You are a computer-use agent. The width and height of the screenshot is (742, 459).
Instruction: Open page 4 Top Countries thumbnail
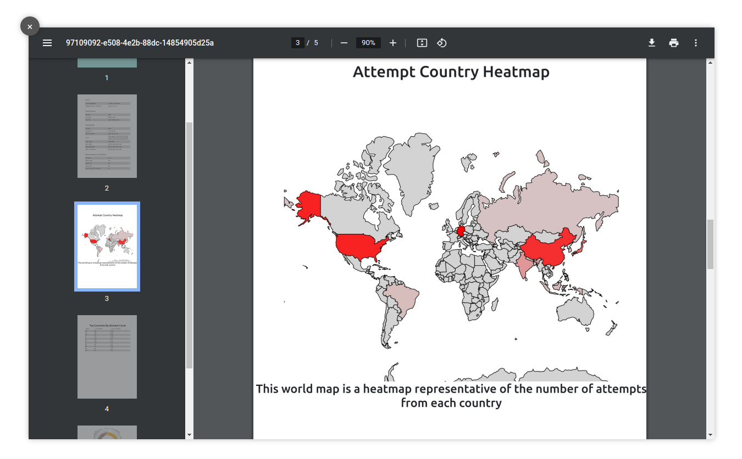point(107,357)
